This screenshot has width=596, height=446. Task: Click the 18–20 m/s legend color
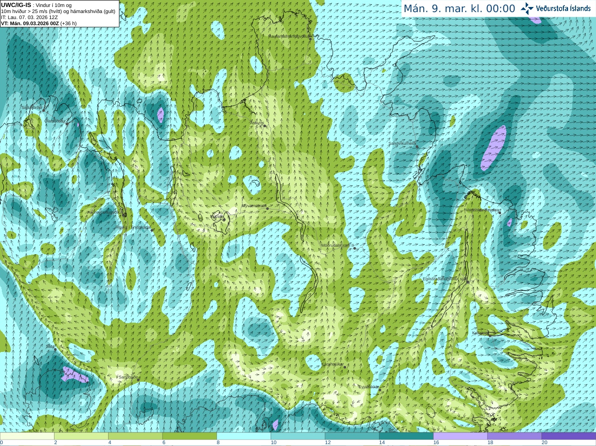pos(515,436)
